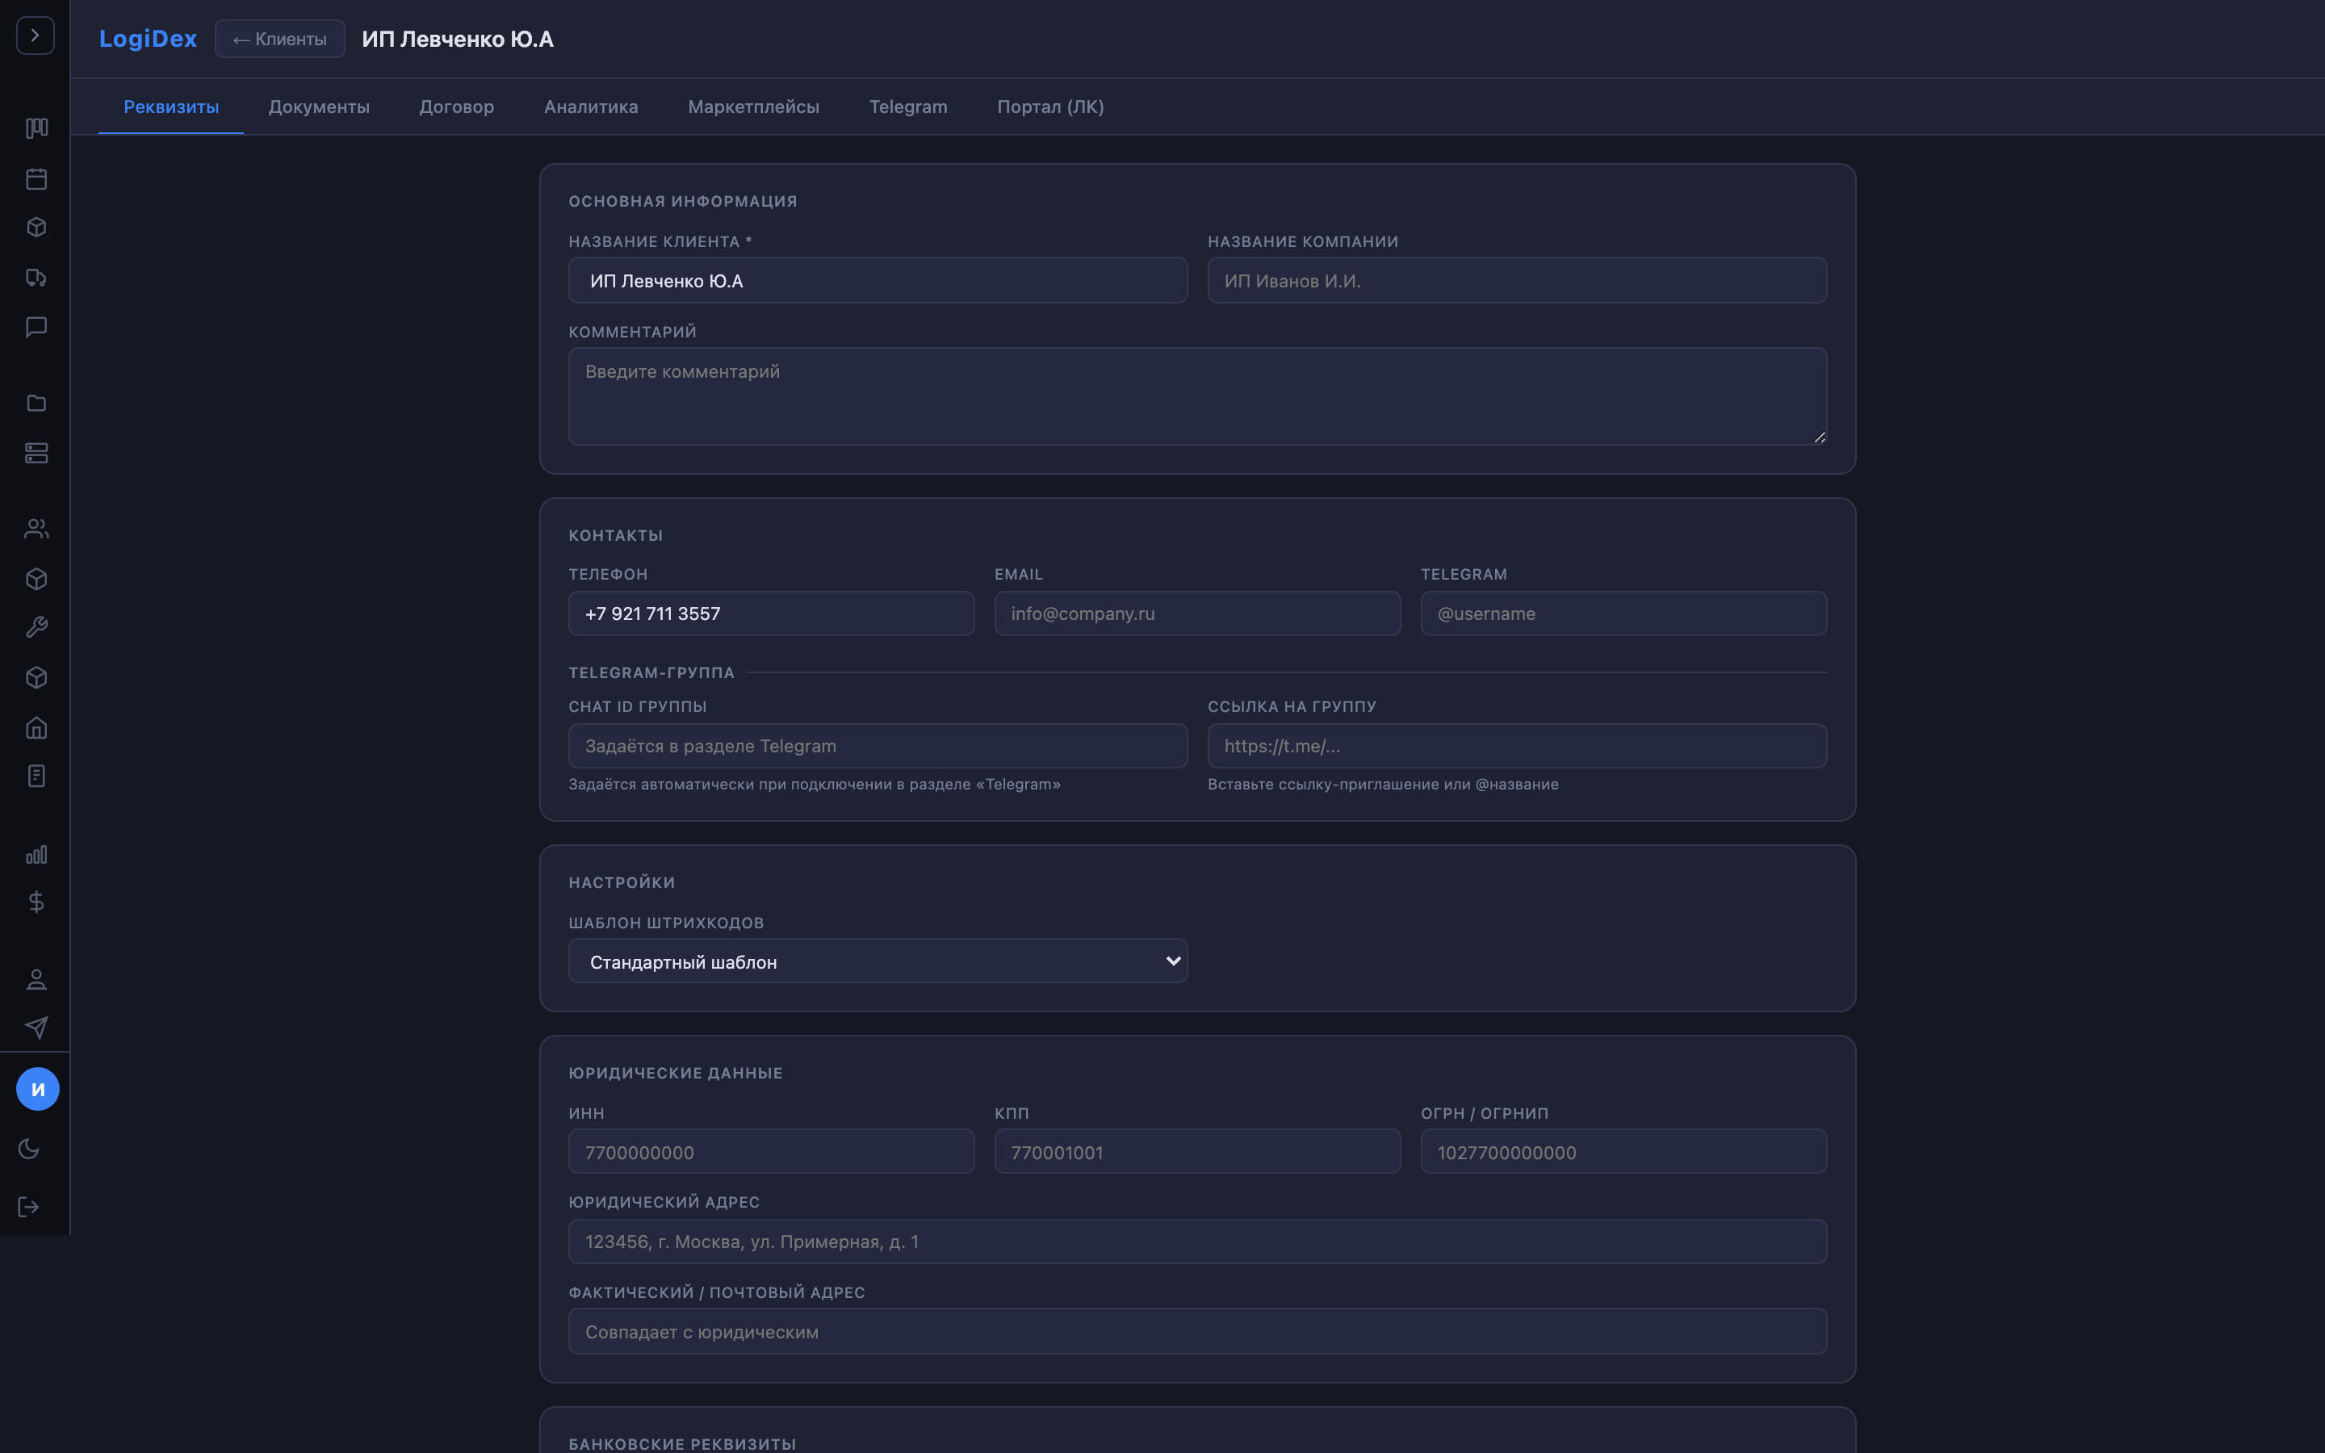This screenshot has height=1453, width=2325.
Task: Click the phone number input field
Action: (770, 613)
